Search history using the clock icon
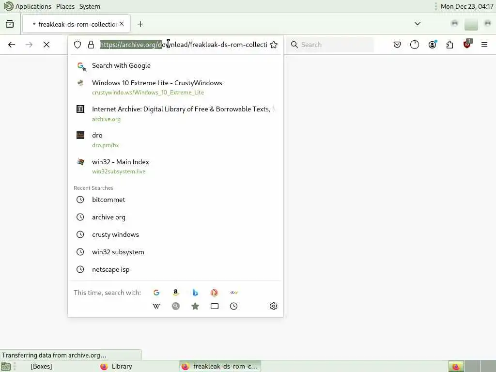 point(234,306)
